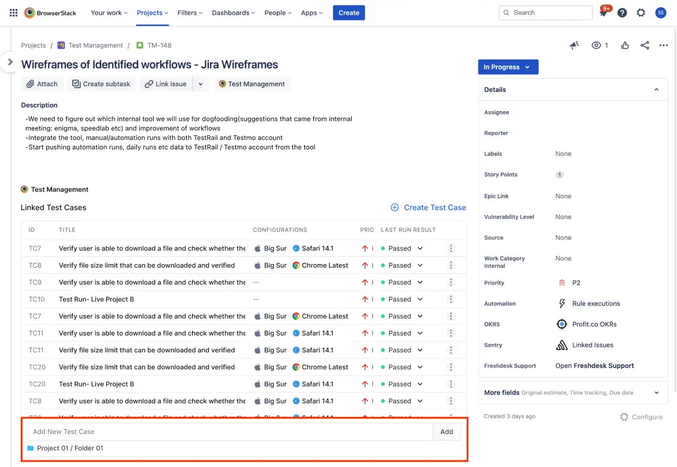Open the three-dot menu for the TC7 row
Image resolution: width=677 pixels, height=467 pixels.
tap(451, 249)
